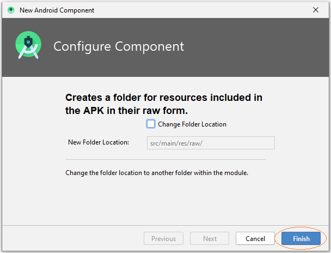Image resolution: width=331 pixels, height=253 pixels.
Task: Click the small Android Studio icon in title bar
Action: pyautogui.click(x=11, y=10)
